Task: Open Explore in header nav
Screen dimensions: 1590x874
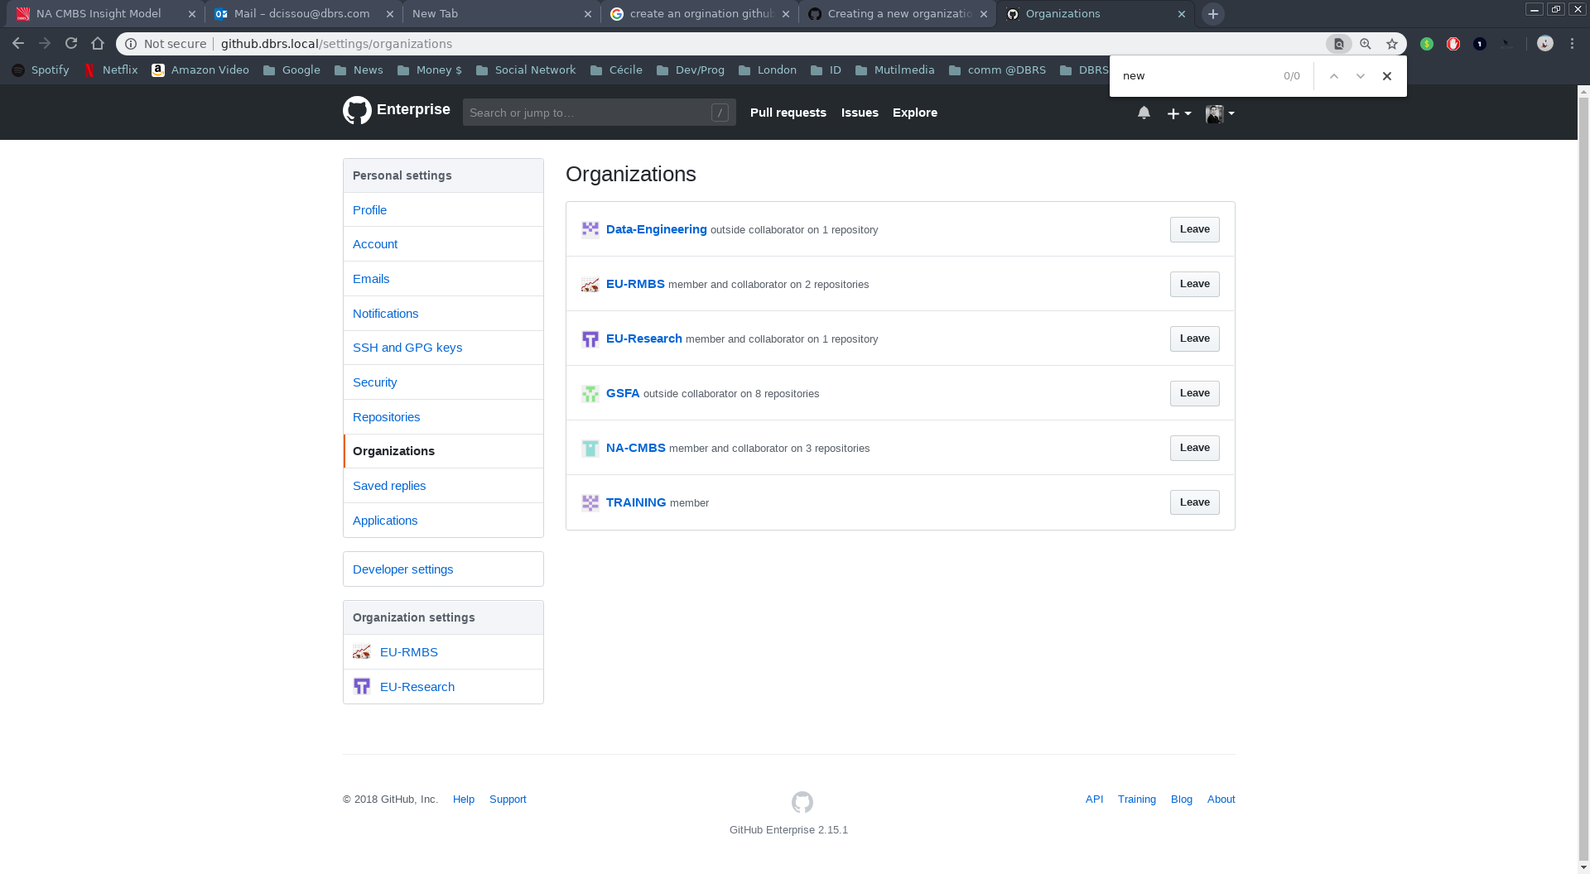Action: point(914,113)
